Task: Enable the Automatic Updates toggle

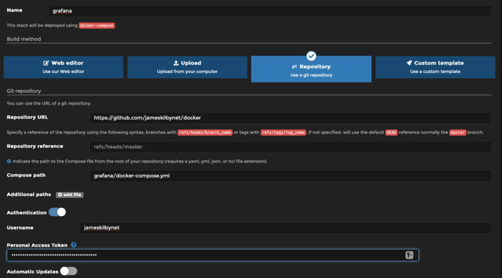Action: (69, 271)
